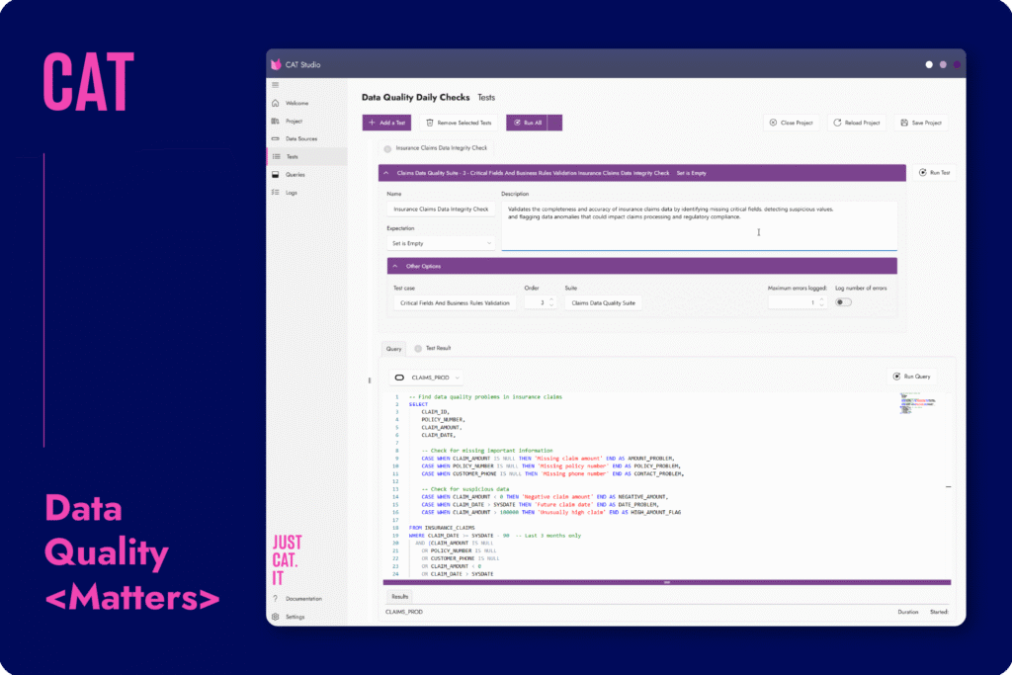Click the Tests list icon in sidebar

[x=277, y=157]
